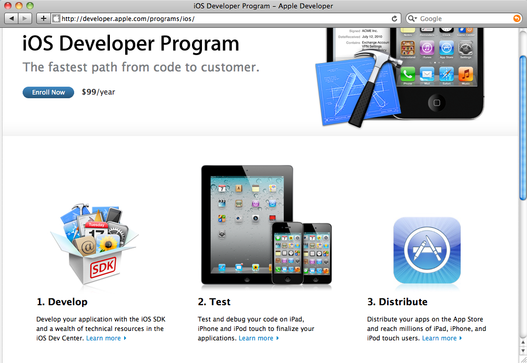
Task: Go forward with the Forward arrow button
Action: [x=25, y=18]
